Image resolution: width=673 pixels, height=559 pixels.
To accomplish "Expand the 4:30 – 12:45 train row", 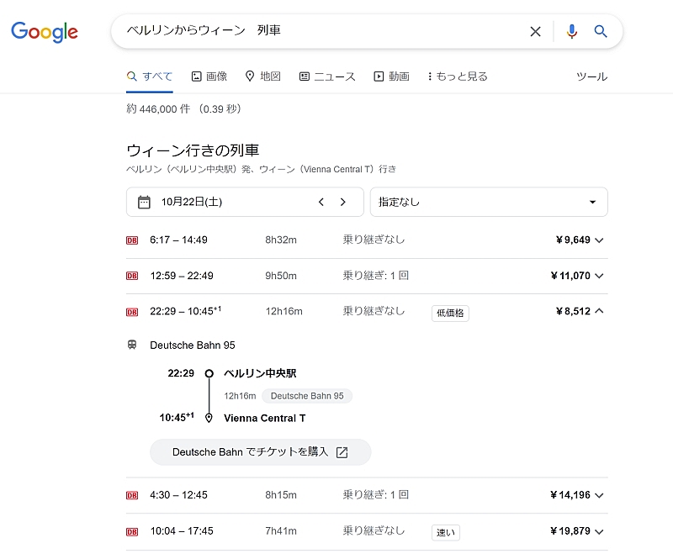I will point(367,495).
